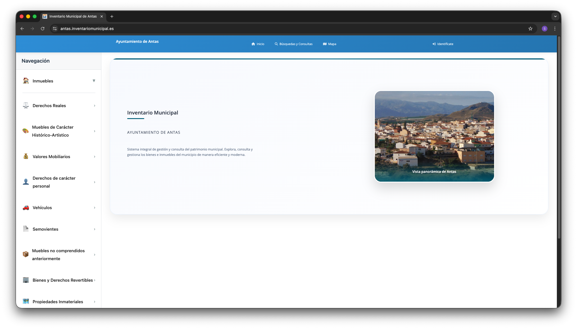Open the Búsquedas y Consultas menu
This screenshot has height=329, width=577.
coord(294,44)
